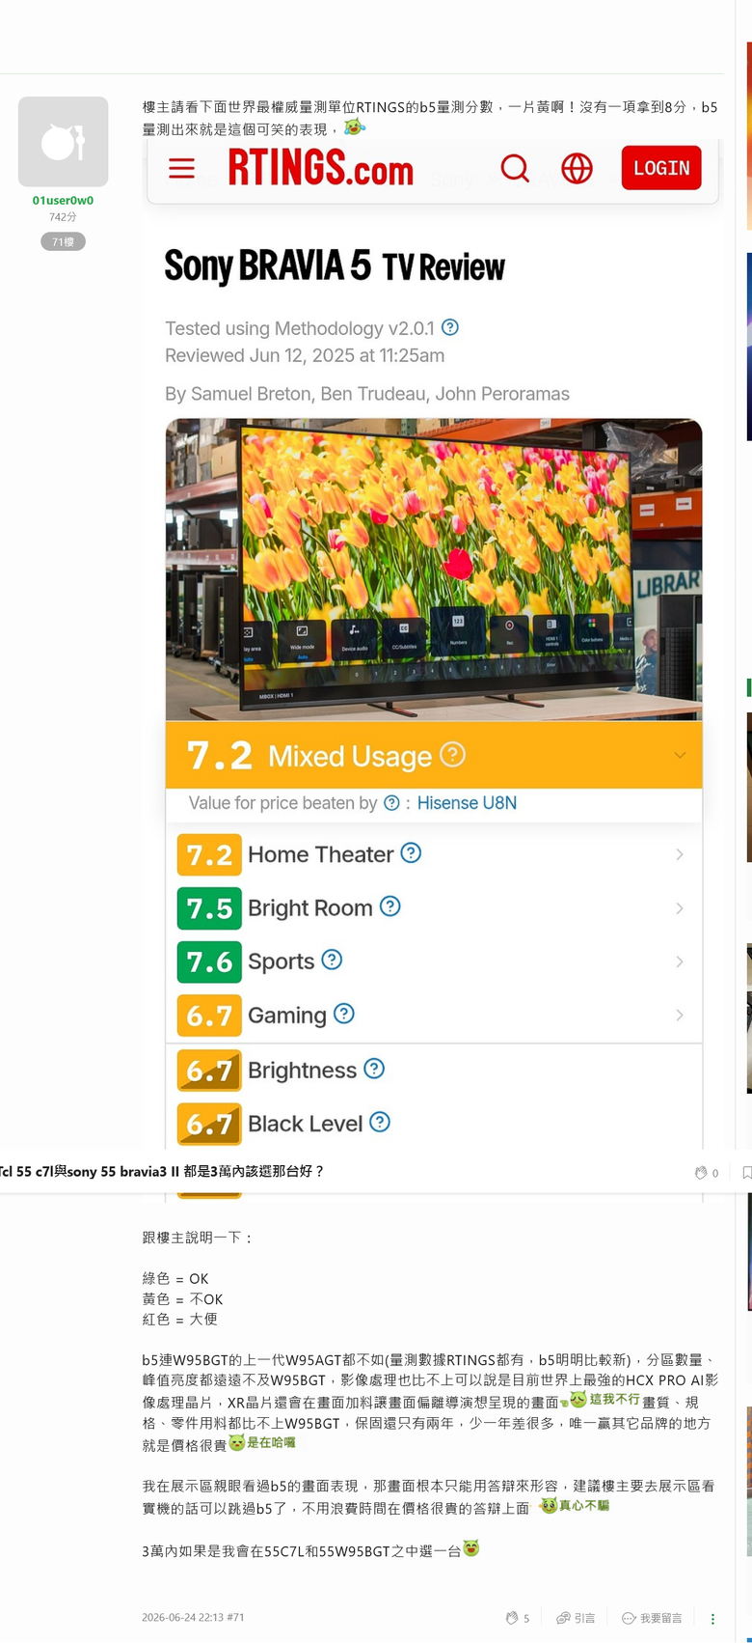Open the three-dot more options menu
Image resolution: width=752 pixels, height=1643 pixels.
712,1619
